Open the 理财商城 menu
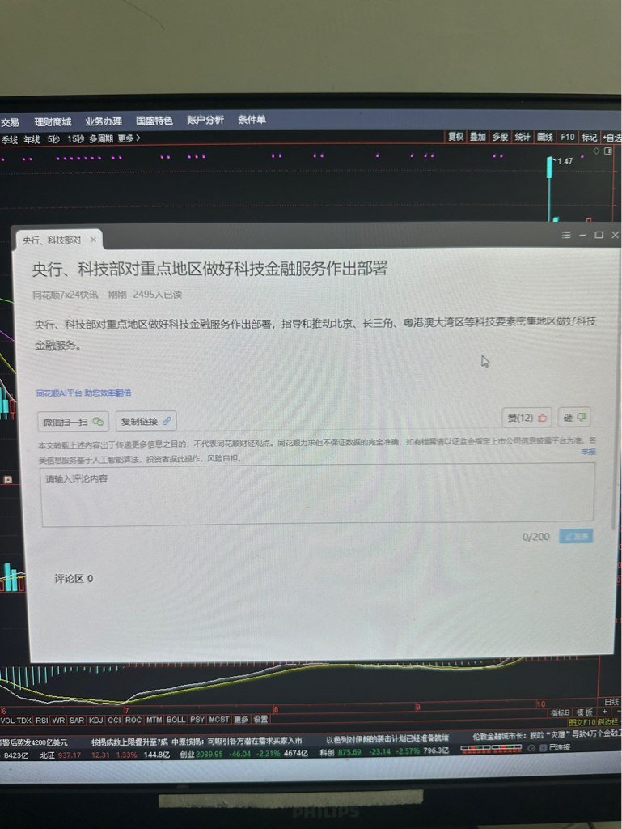The image size is (622, 829). pos(53,122)
